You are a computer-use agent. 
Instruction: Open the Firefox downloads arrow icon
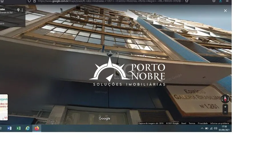click(x=221, y=1)
